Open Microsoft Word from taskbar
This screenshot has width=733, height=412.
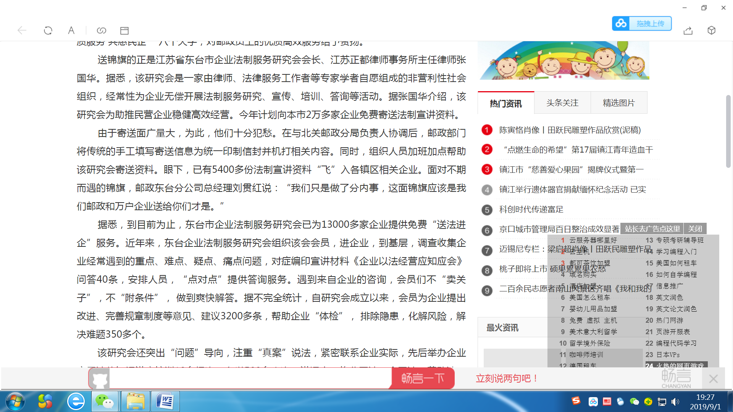tap(165, 401)
